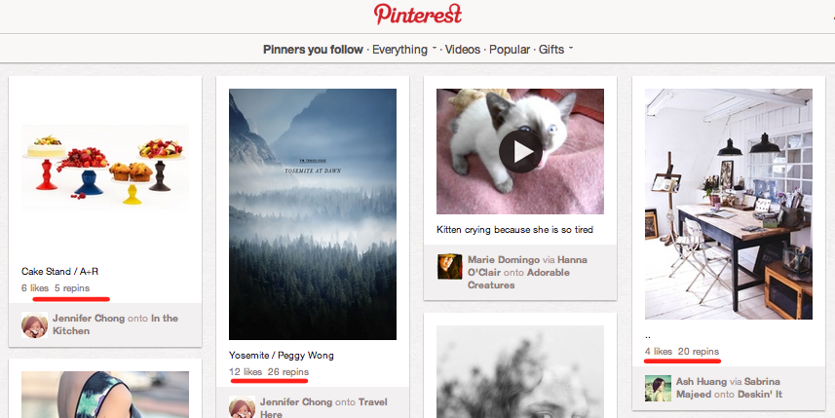Open the cake stands pin image
The width and height of the screenshot is (835, 418).
(105, 168)
